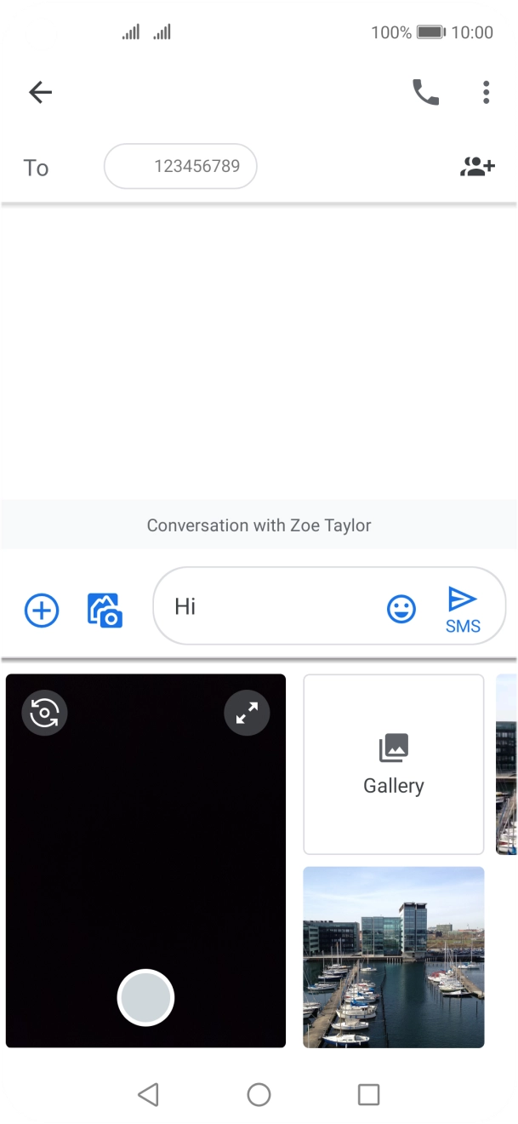Open the plus attachments menu
The image size is (518, 1124).
pos(42,611)
